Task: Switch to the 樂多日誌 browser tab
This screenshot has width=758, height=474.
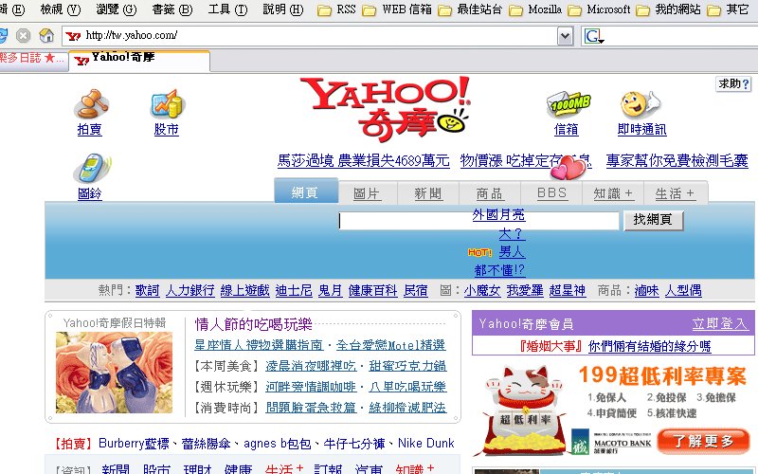Action: (x=33, y=60)
